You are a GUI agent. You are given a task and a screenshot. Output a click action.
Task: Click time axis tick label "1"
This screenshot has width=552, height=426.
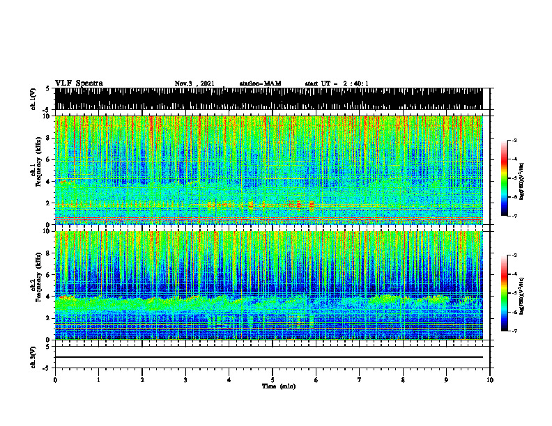[x=98, y=380]
